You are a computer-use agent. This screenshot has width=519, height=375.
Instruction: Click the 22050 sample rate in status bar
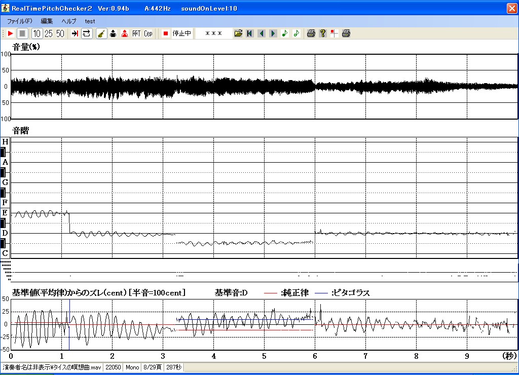(113, 367)
